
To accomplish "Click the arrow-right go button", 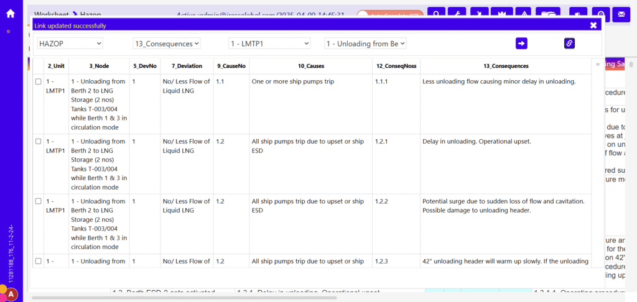I will [521, 43].
